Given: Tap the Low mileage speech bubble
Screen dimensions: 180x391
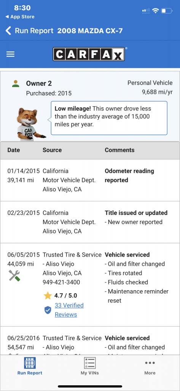Looking at the screenshot, I should pos(109,118).
